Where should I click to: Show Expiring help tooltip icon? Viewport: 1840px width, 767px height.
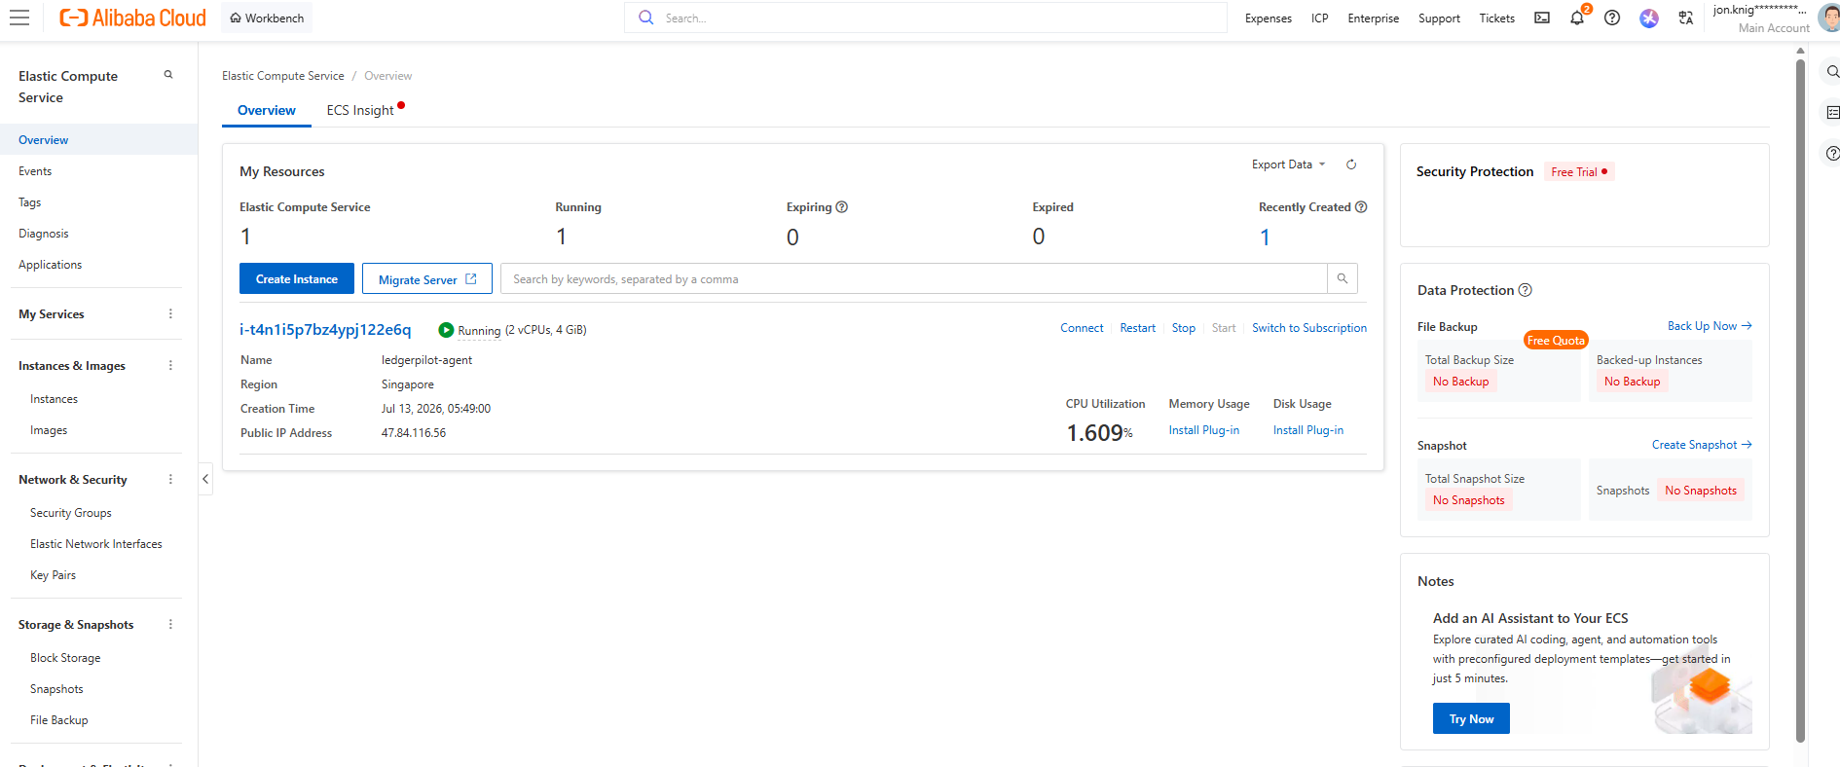click(x=842, y=207)
